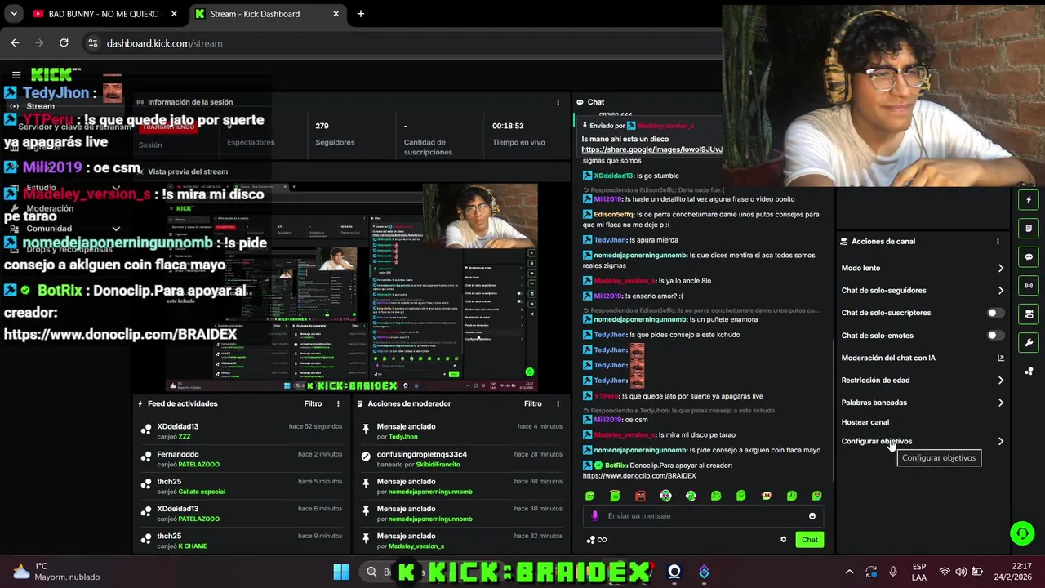Viewport: 1045px width, 588px height.
Task: Go back in the browser
Action: (x=15, y=43)
